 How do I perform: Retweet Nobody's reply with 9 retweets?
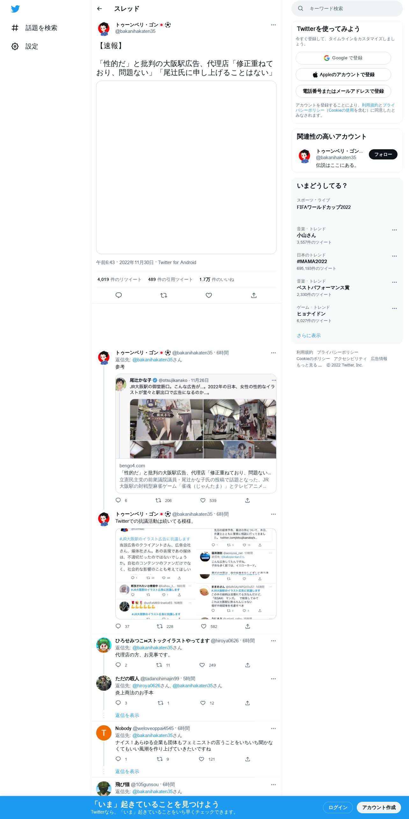tap(160, 759)
